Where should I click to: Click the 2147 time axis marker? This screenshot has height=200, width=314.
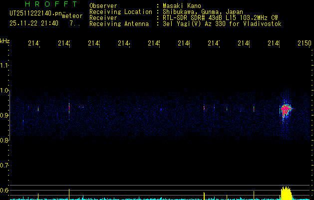[214, 43]
